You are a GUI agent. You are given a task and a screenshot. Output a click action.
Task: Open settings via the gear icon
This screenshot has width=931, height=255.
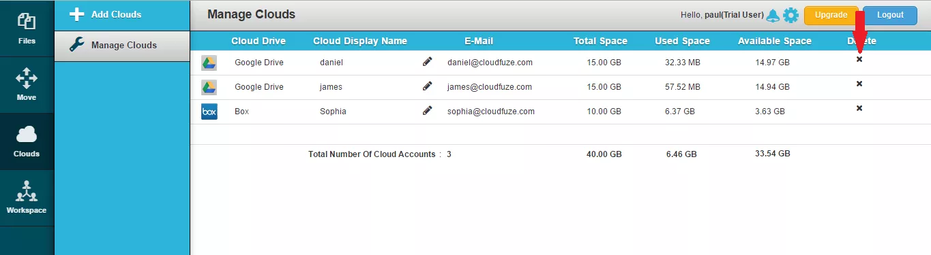coord(790,15)
